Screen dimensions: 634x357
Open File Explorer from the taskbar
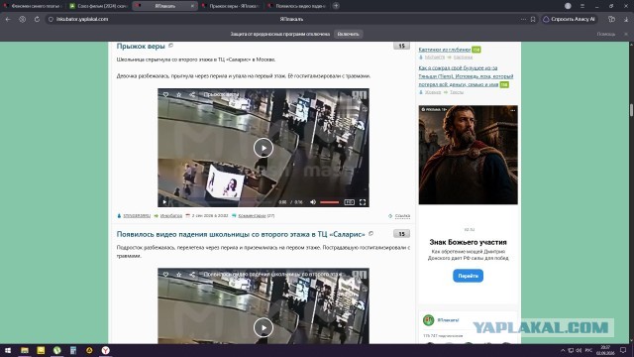click(25, 350)
